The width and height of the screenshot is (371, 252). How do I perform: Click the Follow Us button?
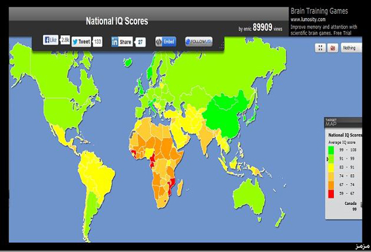point(198,41)
